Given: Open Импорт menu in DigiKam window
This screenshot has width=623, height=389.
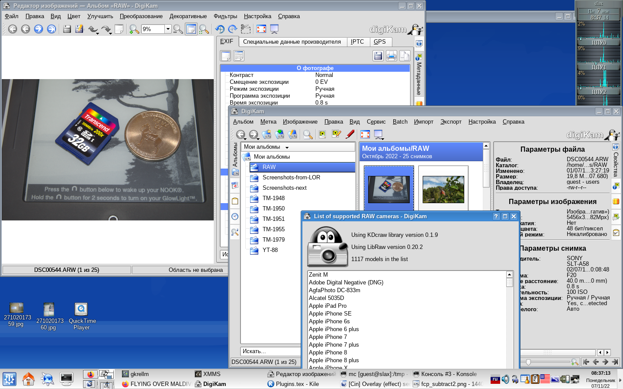Looking at the screenshot, I should click(x=424, y=121).
